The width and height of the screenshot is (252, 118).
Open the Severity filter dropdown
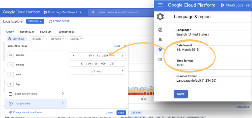[x=76, y=39]
